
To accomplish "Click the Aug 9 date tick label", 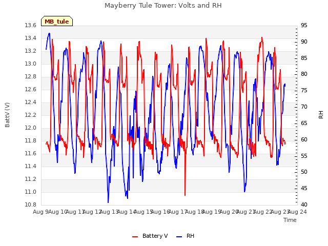I will 40,212.
